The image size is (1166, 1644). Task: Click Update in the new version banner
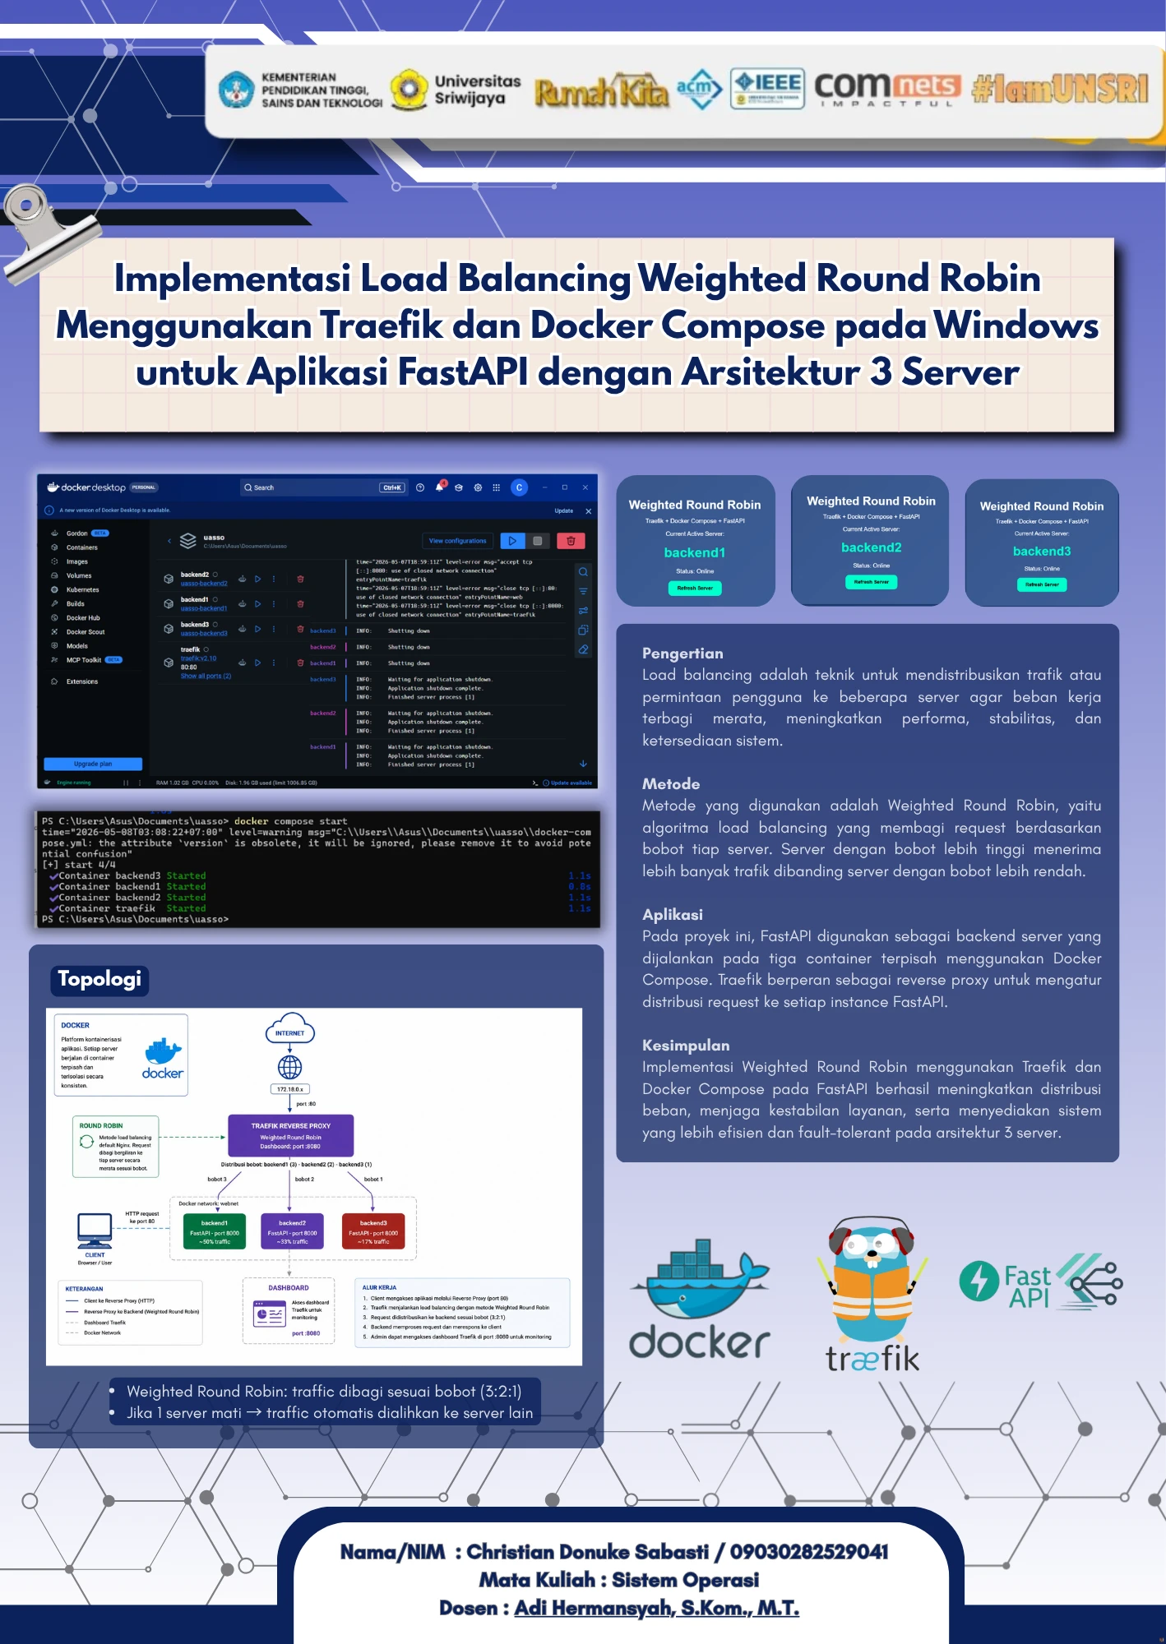click(563, 510)
